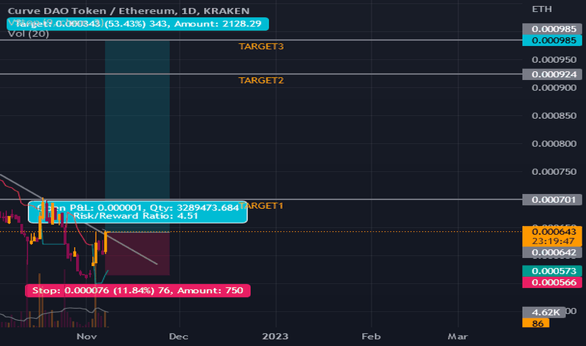Select the 0.000701 horizontal line price label
Viewport: 586px width, 346px height.
tap(552, 199)
